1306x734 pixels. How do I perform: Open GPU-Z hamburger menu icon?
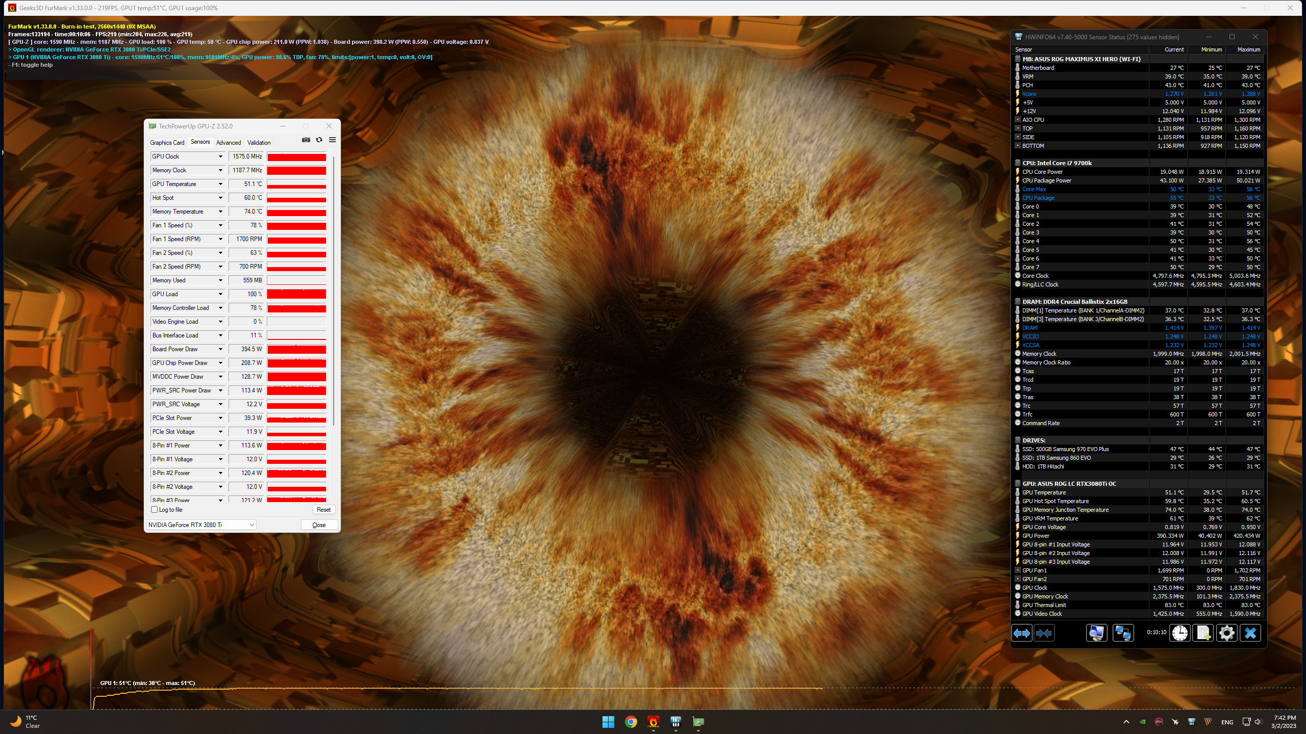coord(332,140)
